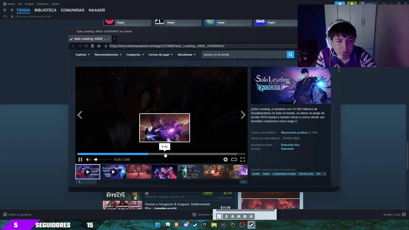Go back in the popup browser window

pos(73,46)
